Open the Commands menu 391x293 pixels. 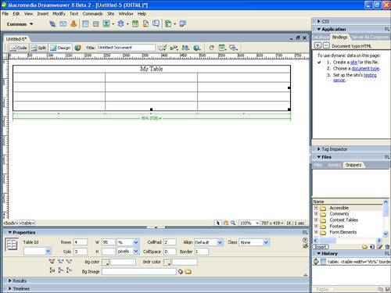coord(92,13)
